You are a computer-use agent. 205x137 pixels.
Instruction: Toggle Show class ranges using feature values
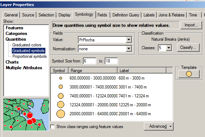coord(52,127)
